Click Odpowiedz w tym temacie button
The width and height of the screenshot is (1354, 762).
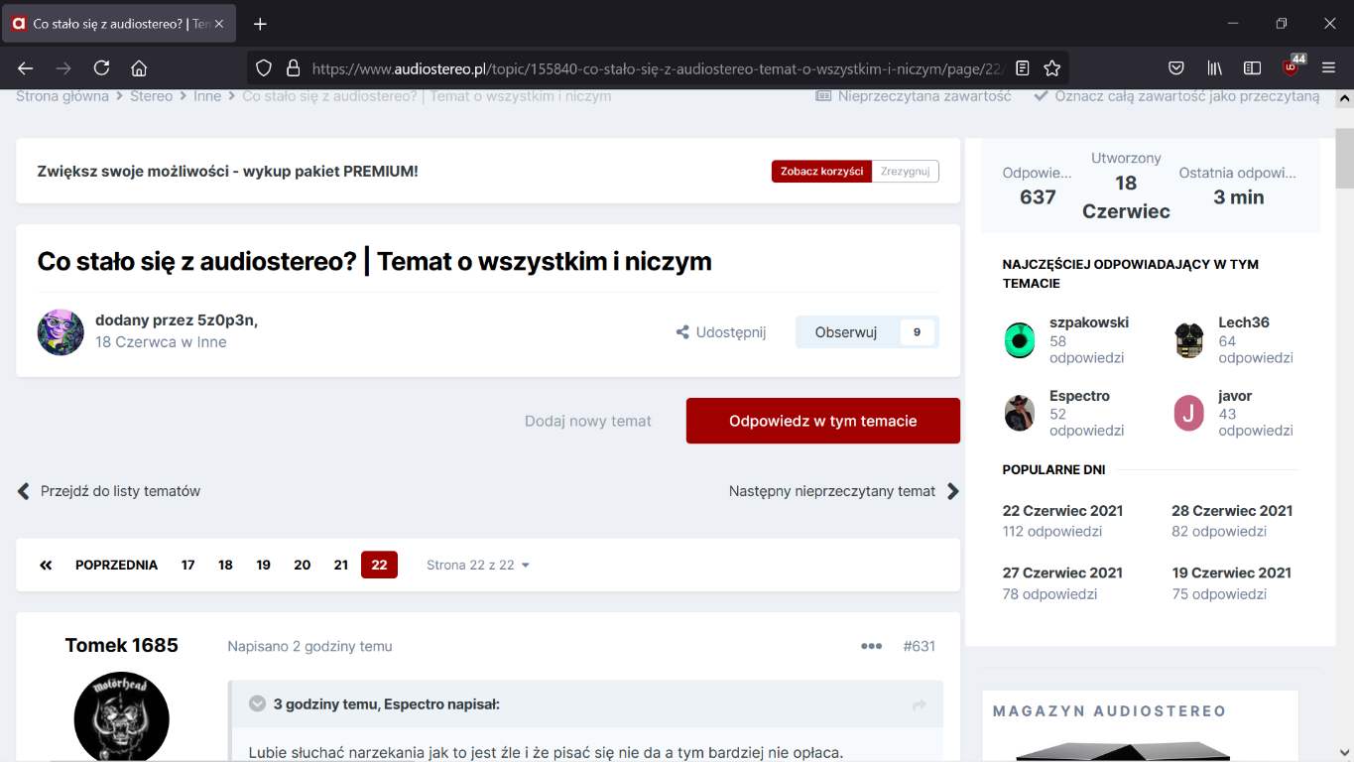click(823, 421)
